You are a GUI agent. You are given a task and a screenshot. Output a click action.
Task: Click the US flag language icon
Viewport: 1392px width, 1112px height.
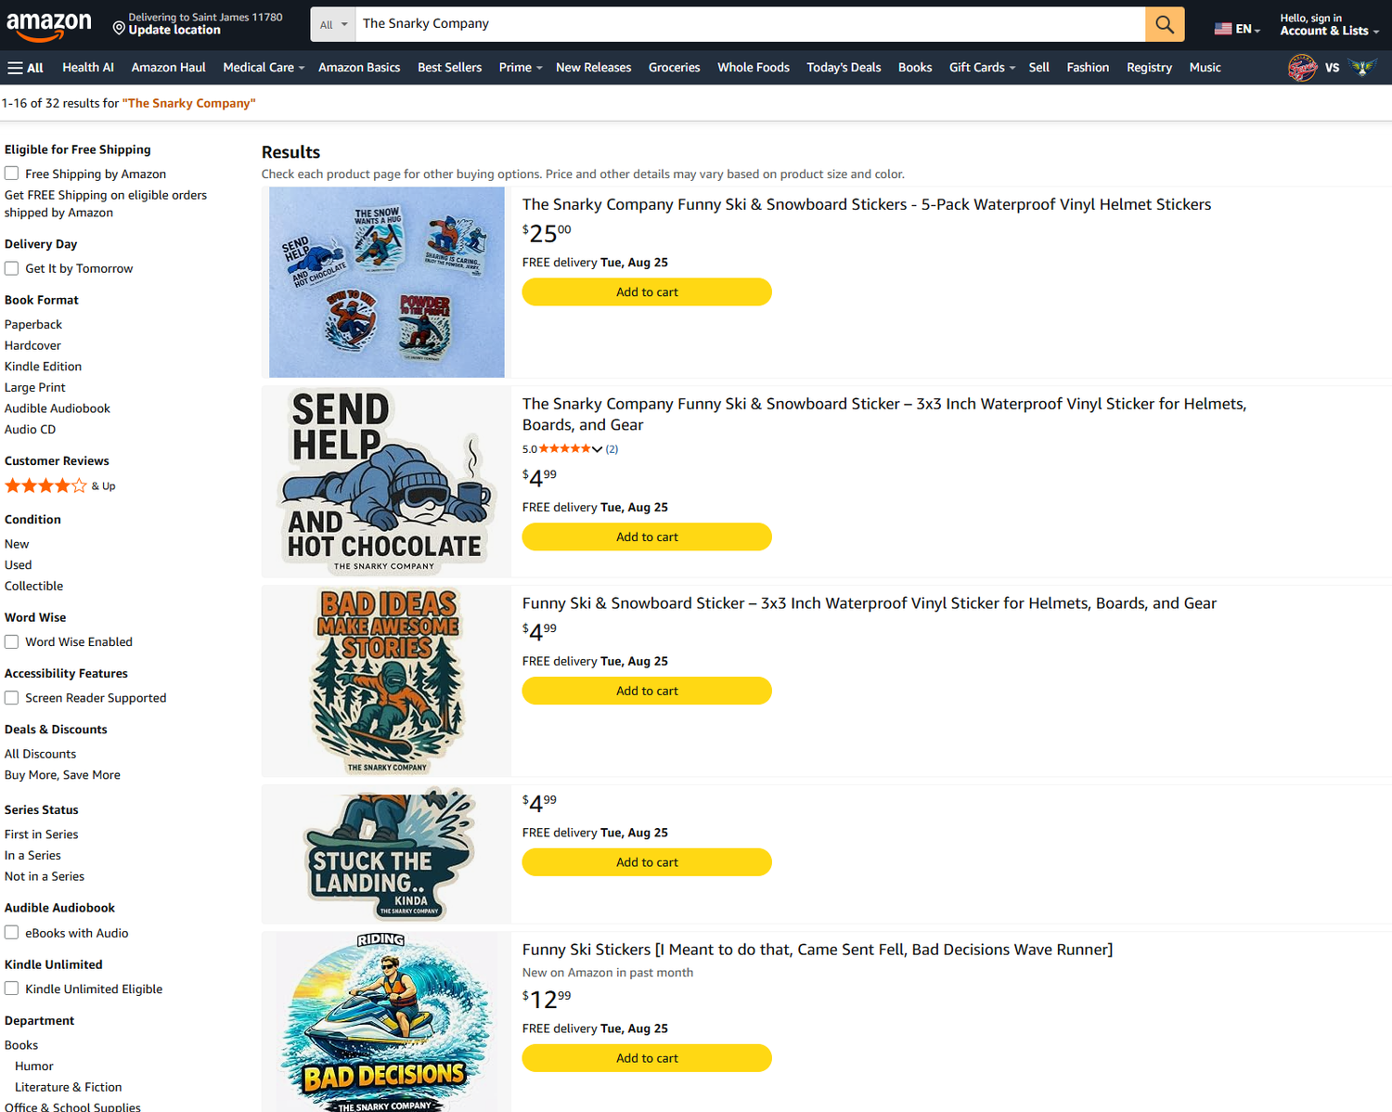(x=1223, y=29)
